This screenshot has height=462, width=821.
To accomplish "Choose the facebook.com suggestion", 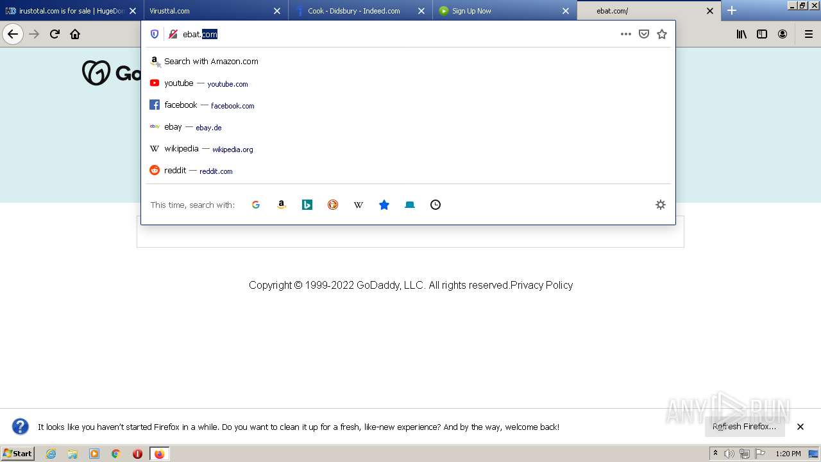I will [x=408, y=105].
